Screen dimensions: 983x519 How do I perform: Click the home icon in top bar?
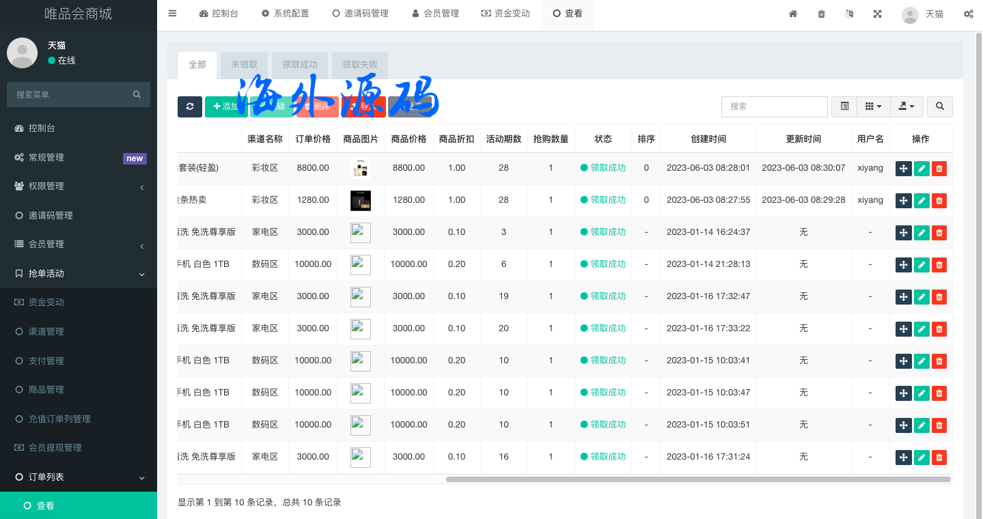point(793,14)
